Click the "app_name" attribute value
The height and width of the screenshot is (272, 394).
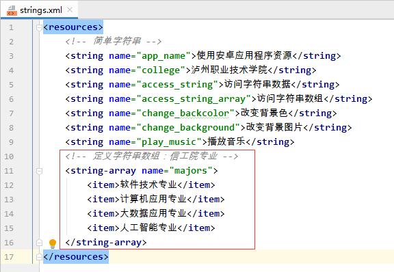pos(164,56)
